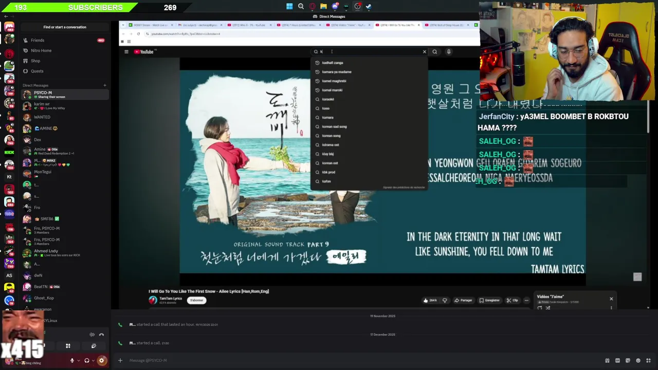Image resolution: width=658 pixels, height=370 pixels.
Task: Disconnect from the voice call
Action: pos(101,335)
